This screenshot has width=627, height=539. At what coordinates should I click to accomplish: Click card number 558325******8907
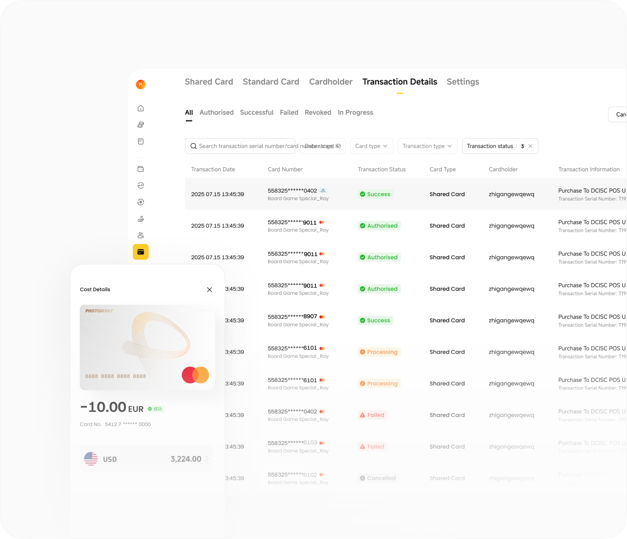pyautogui.click(x=292, y=317)
